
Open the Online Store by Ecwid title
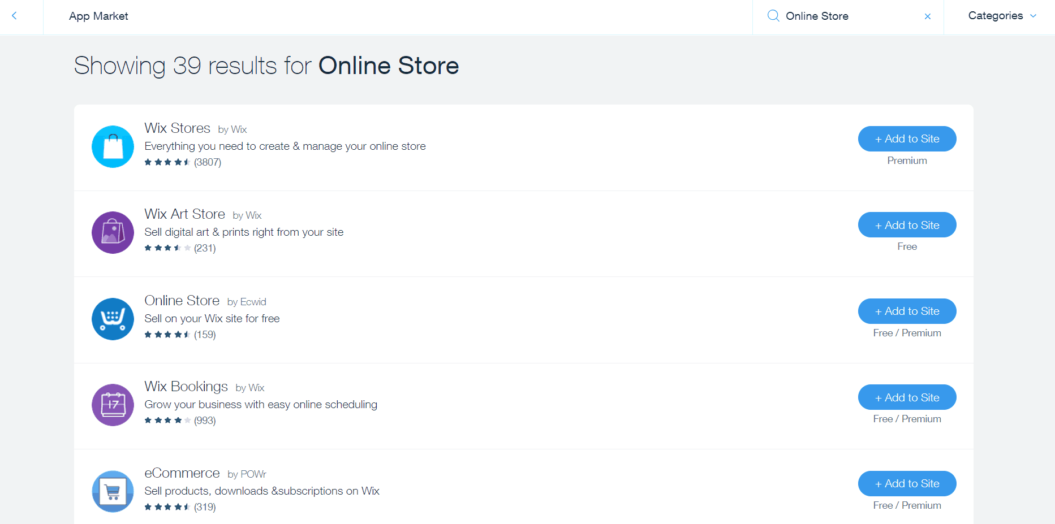[x=182, y=301]
